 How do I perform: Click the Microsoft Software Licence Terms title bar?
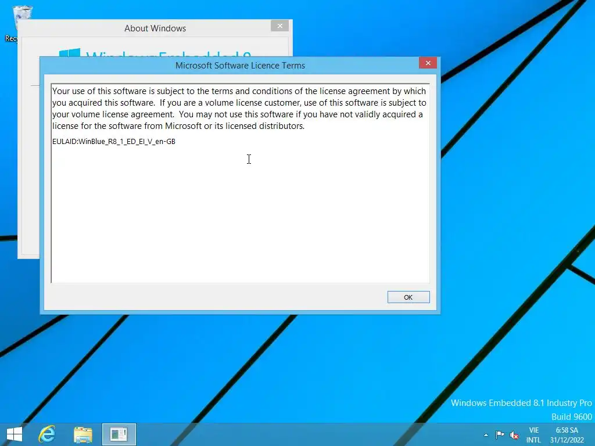(x=240, y=65)
